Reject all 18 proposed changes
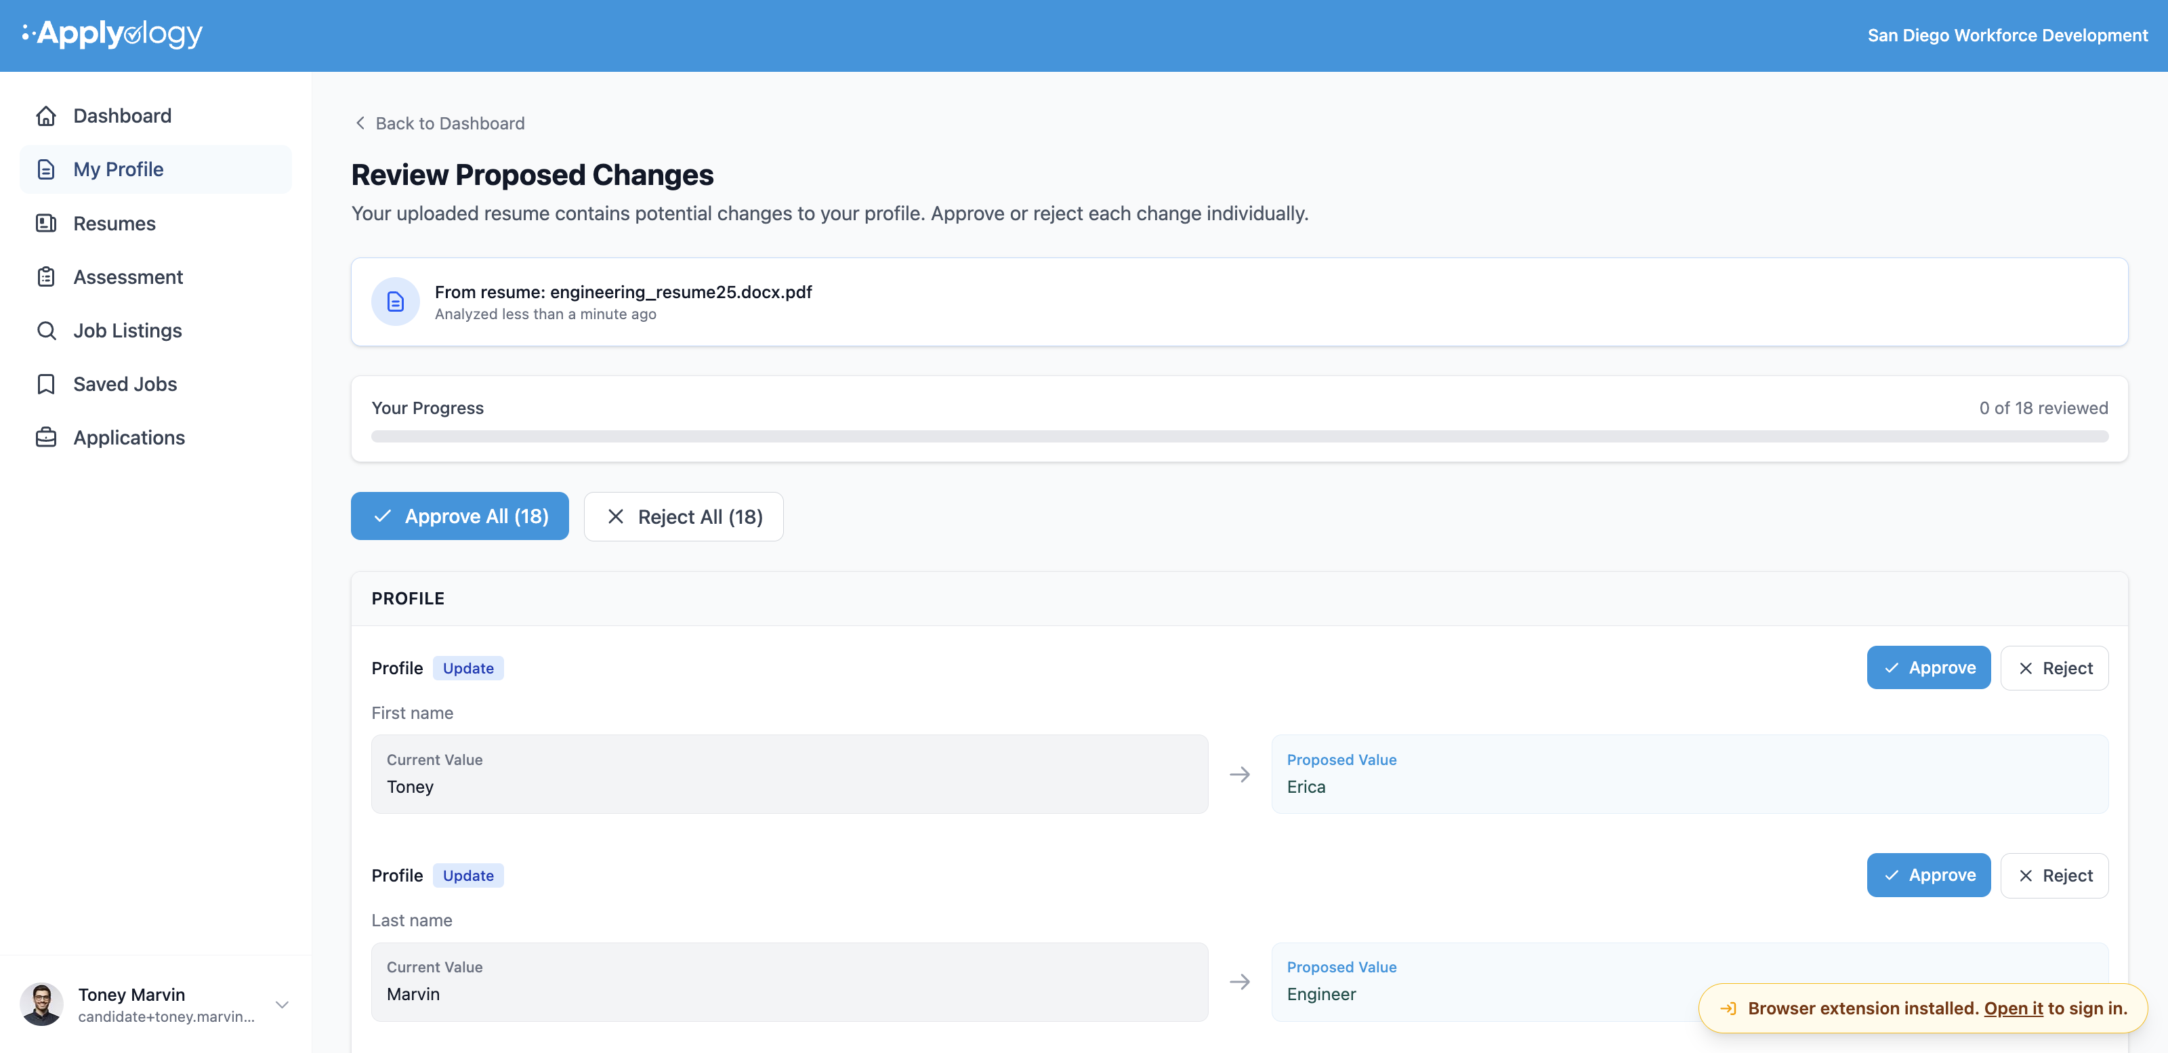The image size is (2168, 1053). [x=684, y=516]
